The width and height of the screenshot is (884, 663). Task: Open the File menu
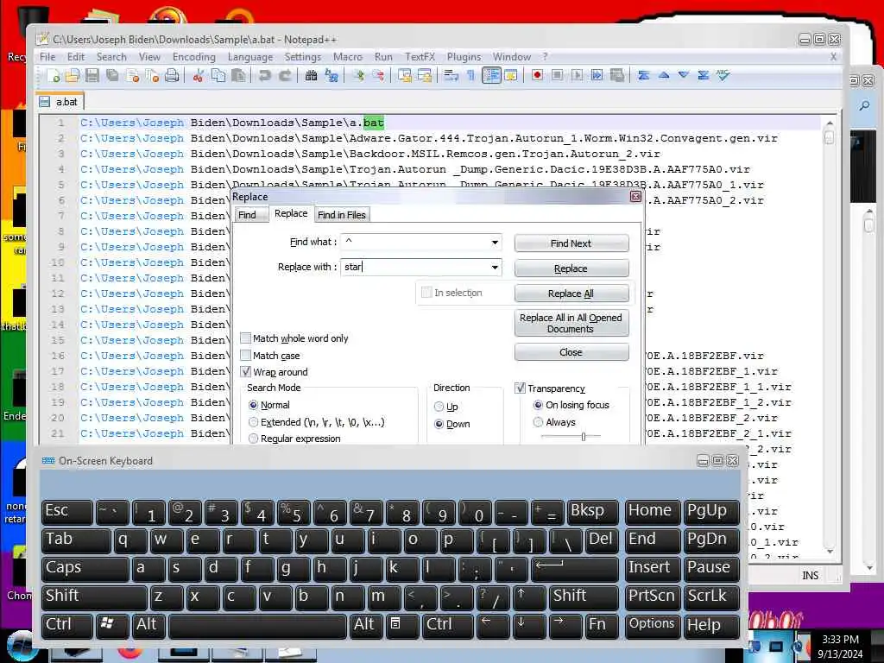(47, 57)
